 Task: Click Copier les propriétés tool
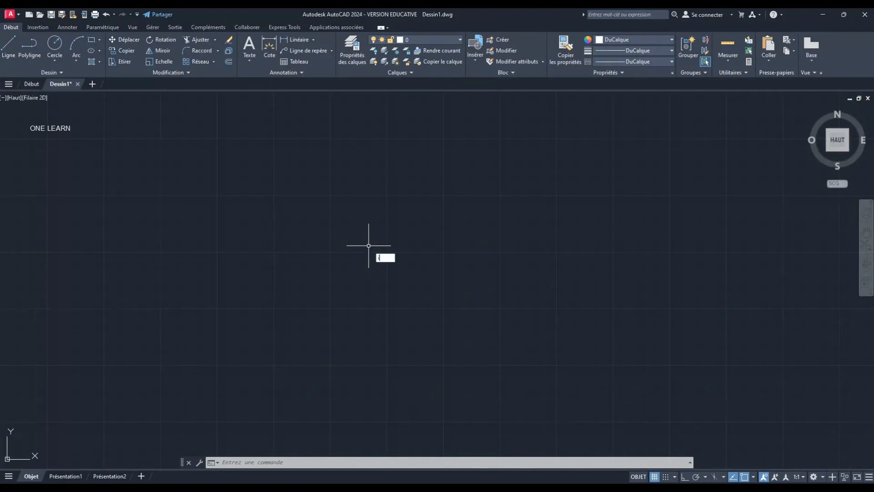[x=565, y=50]
